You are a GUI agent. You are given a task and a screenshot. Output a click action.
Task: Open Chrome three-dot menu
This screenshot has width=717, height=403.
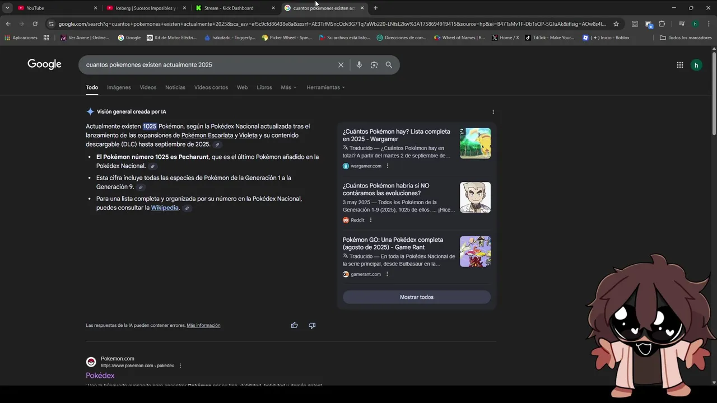(x=709, y=24)
